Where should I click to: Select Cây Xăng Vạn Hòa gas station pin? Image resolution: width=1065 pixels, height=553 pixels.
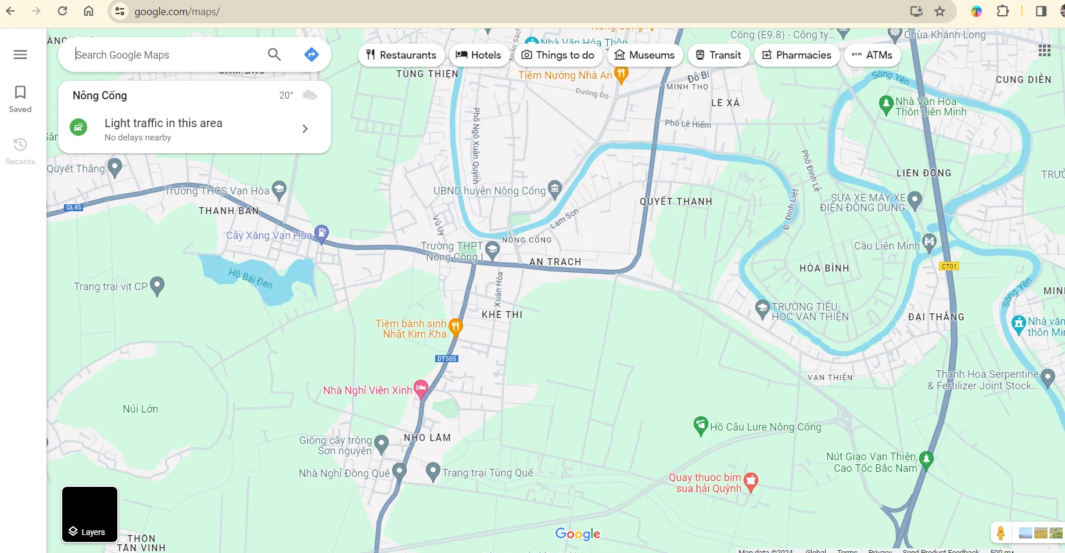point(321,234)
